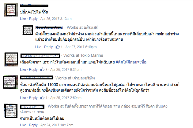Open the hashtag #คิดให้ดีก่อนจะซื้อ

(131, 62)
